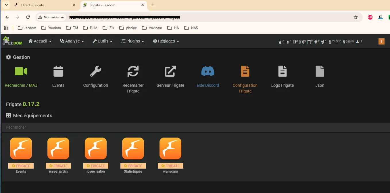Open the icsee_jardin equipment card
The height and width of the screenshot is (193, 390).
pos(58,155)
